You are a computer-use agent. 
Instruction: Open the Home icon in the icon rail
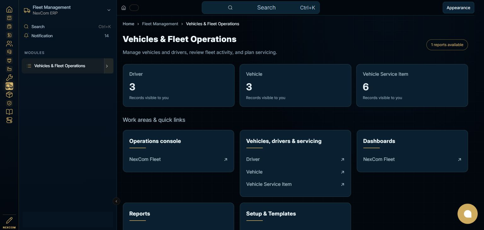click(9, 9)
